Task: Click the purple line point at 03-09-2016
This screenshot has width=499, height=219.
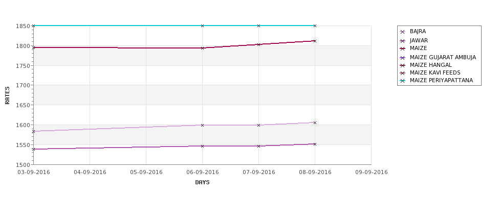Action: [33, 149]
